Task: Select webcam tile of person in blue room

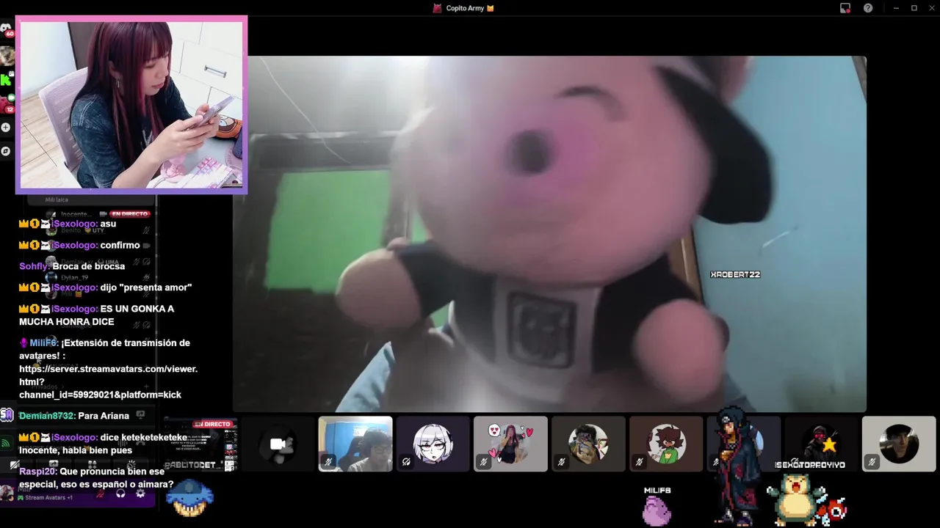Action: tap(355, 444)
